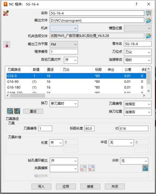The height and width of the screenshot is (194, 156).
Task: Click the 机床选项文件 field
Action: 97,36
